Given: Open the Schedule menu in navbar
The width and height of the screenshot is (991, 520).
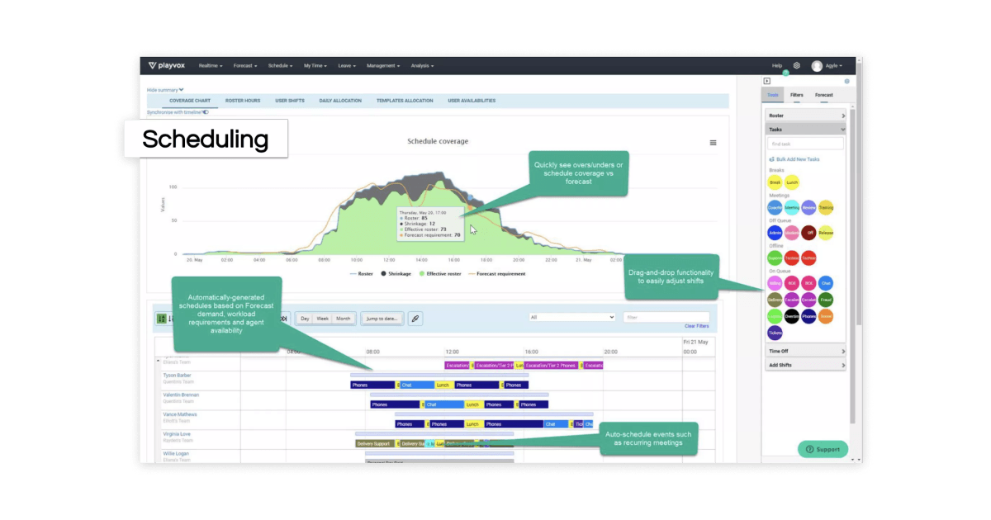Looking at the screenshot, I should coord(280,66).
